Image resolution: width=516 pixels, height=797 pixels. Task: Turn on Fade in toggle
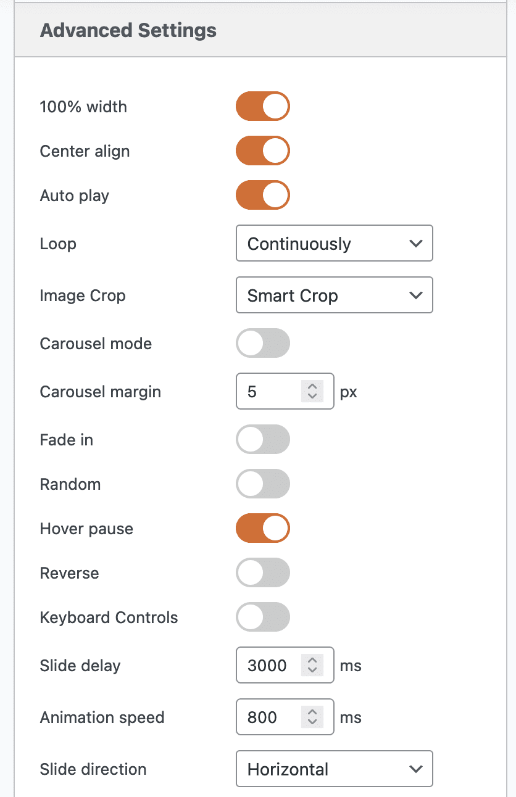point(262,440)
